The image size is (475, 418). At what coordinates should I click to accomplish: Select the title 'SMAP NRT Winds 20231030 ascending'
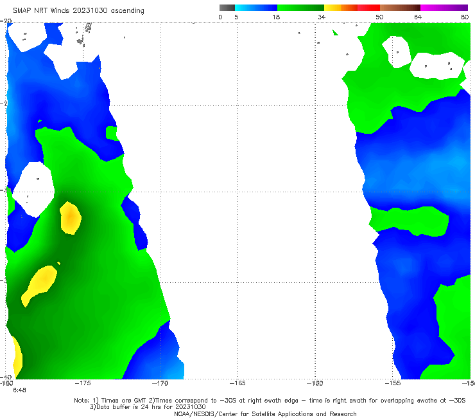[78, 11]
